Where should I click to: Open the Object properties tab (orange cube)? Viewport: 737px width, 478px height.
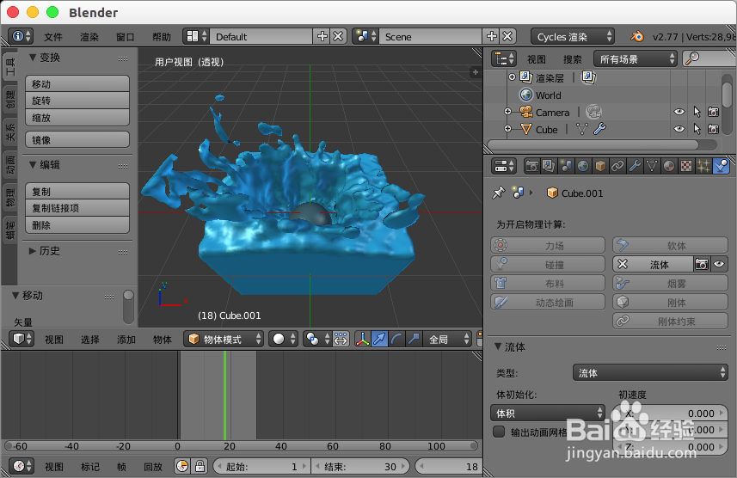point(600,166)
